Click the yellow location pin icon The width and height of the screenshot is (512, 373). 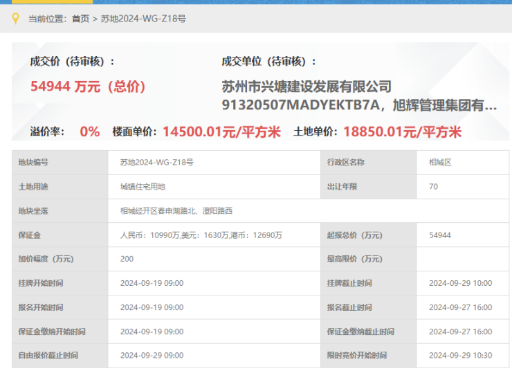click(x=15, y=19)
